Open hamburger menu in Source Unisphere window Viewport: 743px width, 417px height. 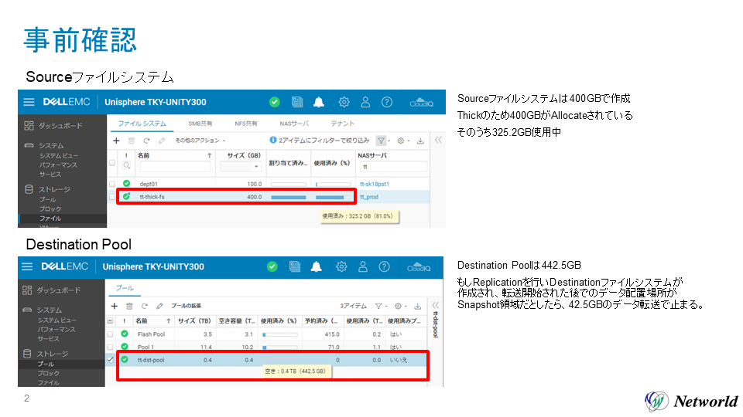[x=29, y=102]
